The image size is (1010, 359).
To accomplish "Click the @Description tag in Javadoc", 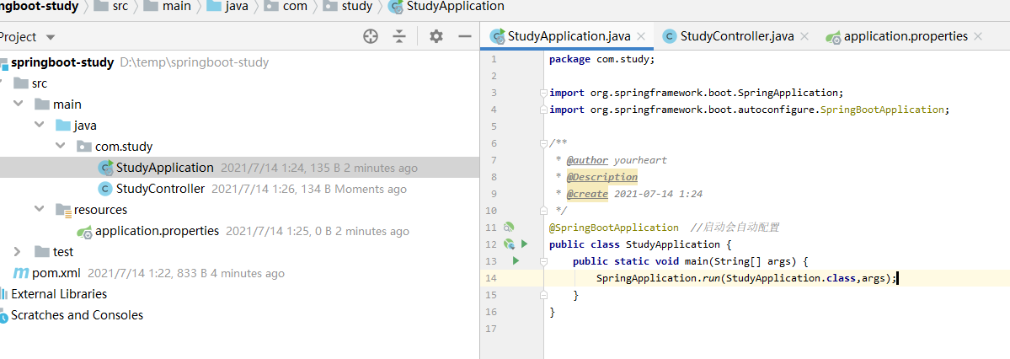I will (602, 177).
